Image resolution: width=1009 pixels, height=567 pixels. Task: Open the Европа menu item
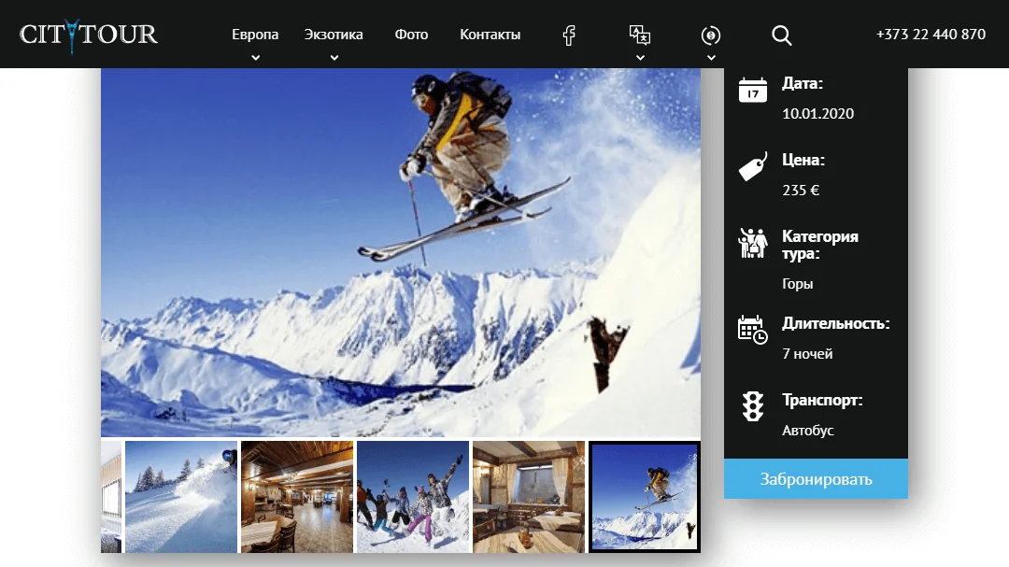point(255,35)
